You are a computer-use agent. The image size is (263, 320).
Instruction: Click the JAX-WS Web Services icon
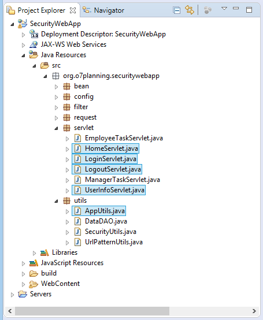pos(34,44)
